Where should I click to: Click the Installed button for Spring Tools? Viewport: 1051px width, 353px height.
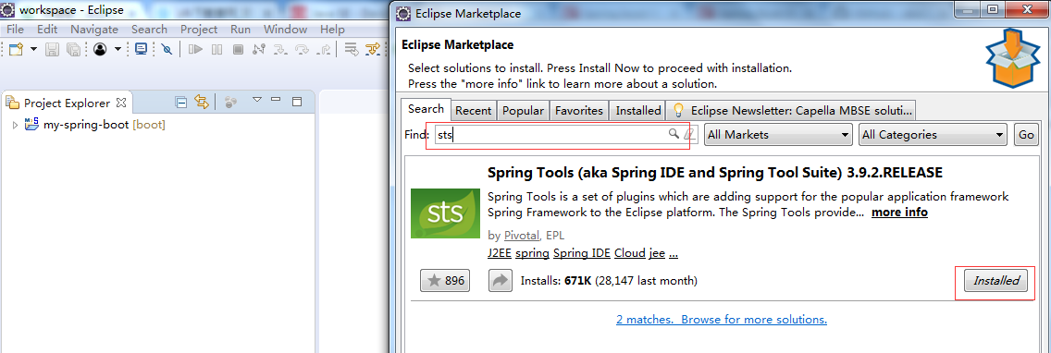995,281
